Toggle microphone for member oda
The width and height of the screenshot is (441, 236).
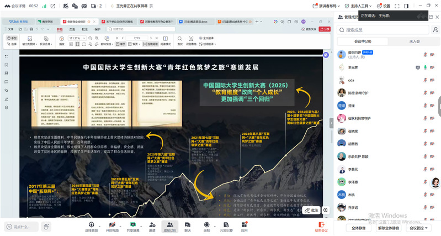(x=425, y=80)
